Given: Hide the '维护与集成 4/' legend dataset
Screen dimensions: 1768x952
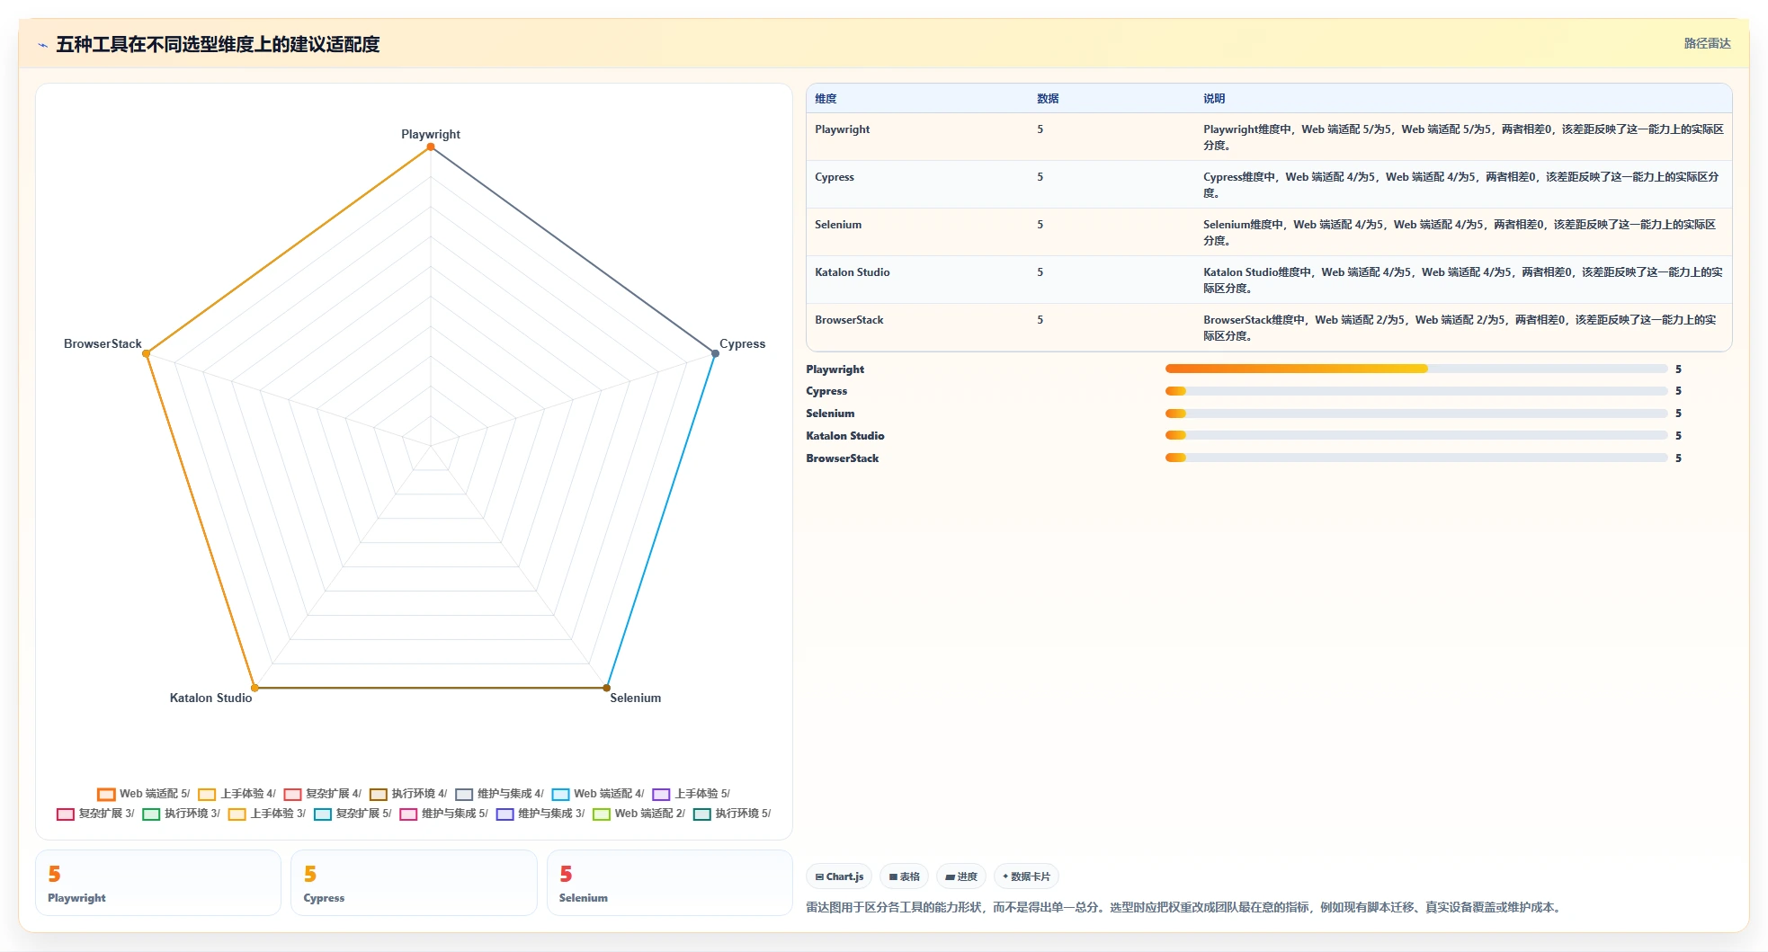Looking at the screenshot, I should [x=500, y=794].
